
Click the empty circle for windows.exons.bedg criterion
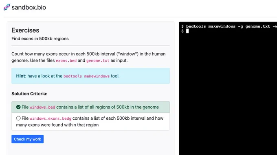18,118
